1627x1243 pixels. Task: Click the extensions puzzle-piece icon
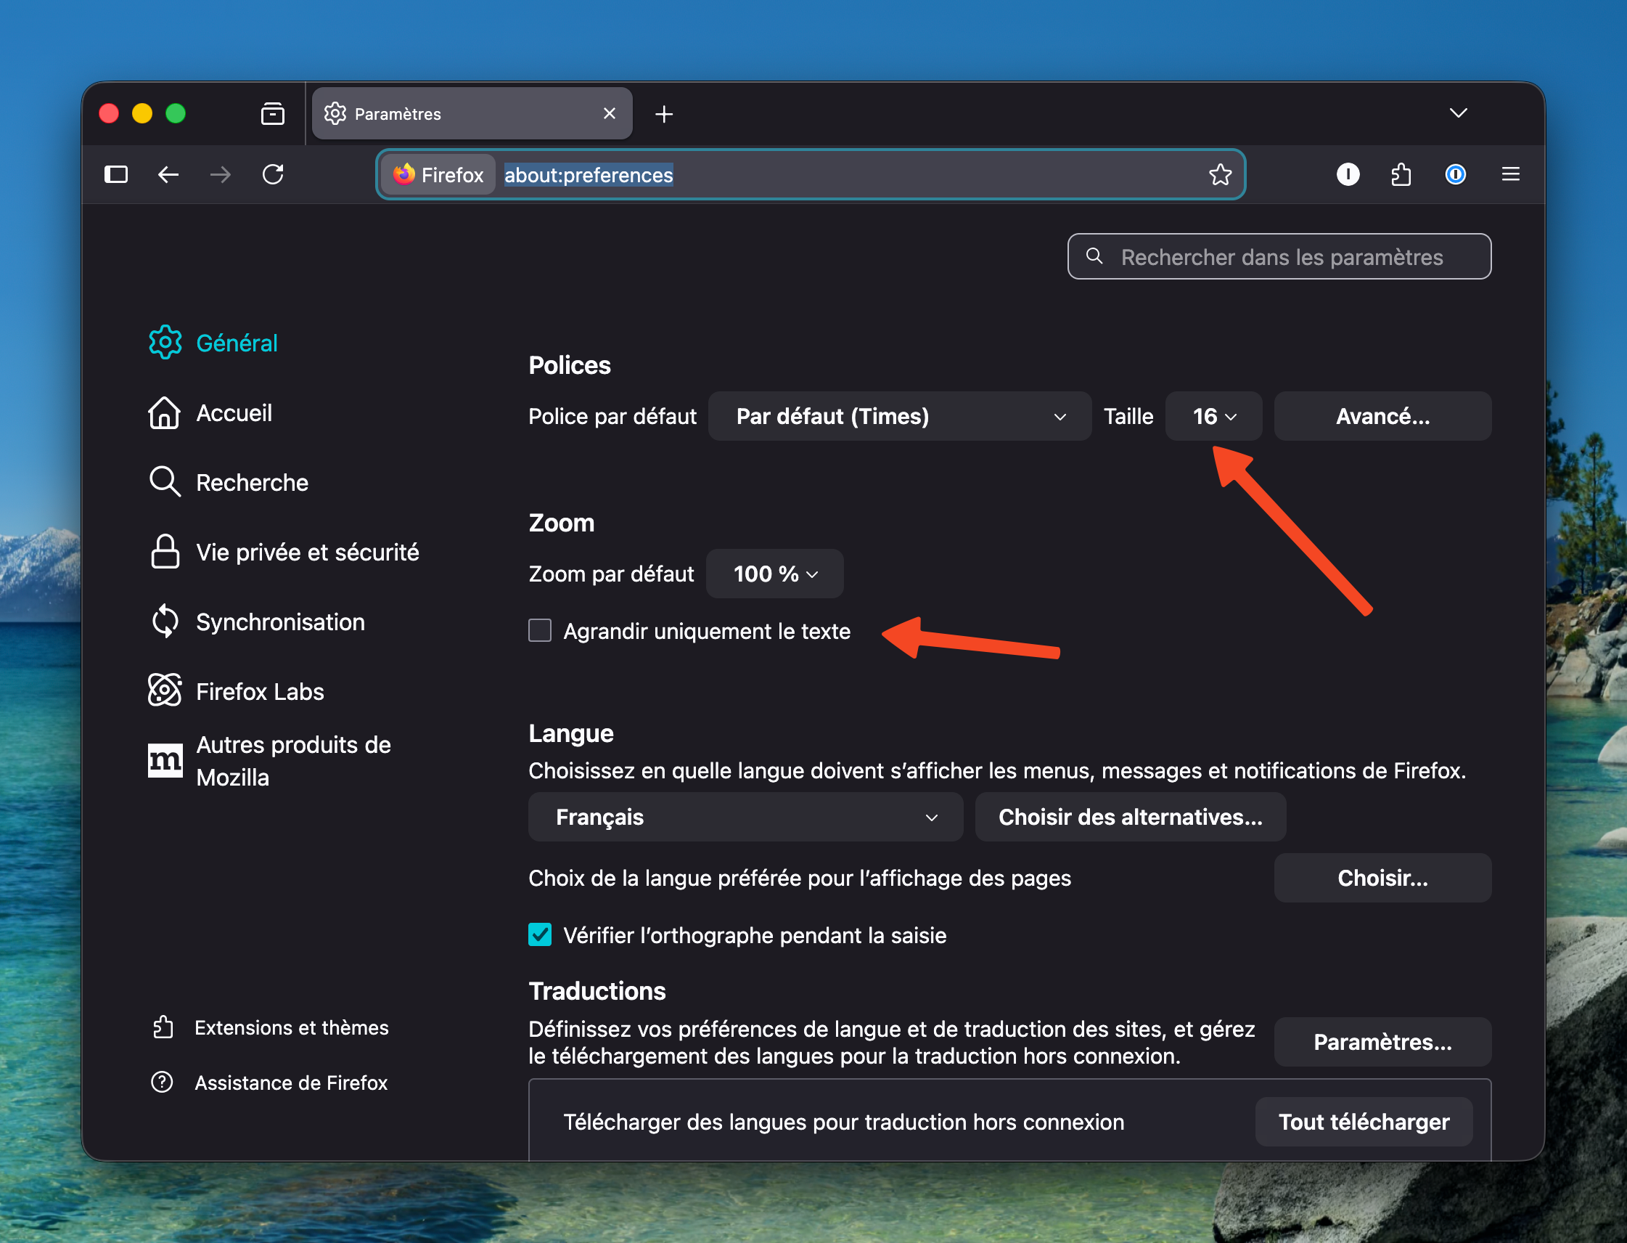tap(1401, 174)
